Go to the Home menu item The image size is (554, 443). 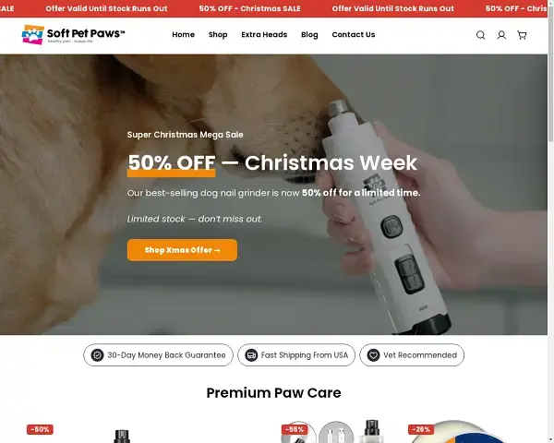pos(184,35)
